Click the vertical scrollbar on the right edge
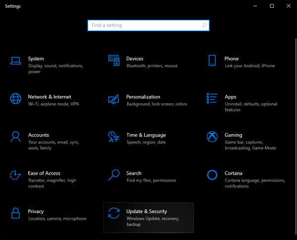The height and width of the screenshot is (240, 297). 296,136
